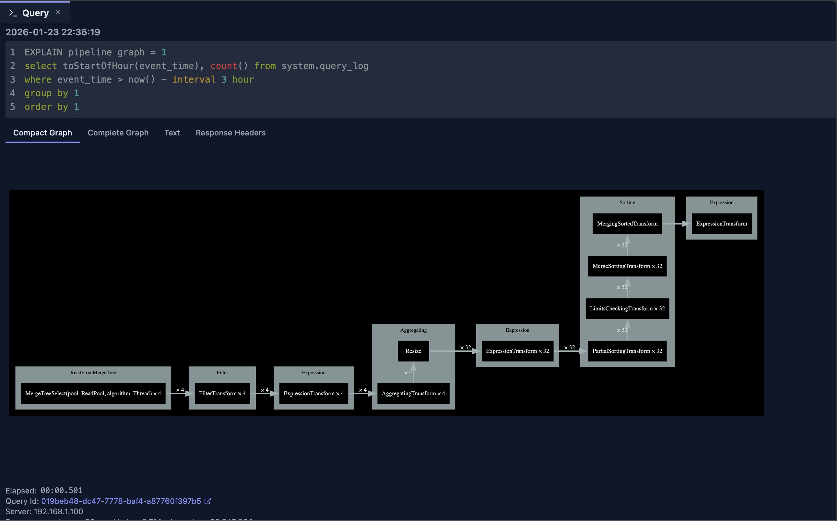Click the external-link icon beside the Query Id
This screenshot has height=521, width=837.
pyautogui.click(x=208, y=501)
